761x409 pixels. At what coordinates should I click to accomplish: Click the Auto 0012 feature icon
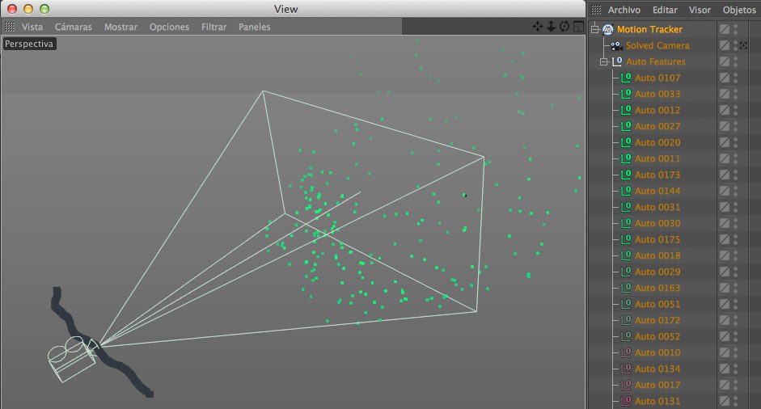coord(626,110)
